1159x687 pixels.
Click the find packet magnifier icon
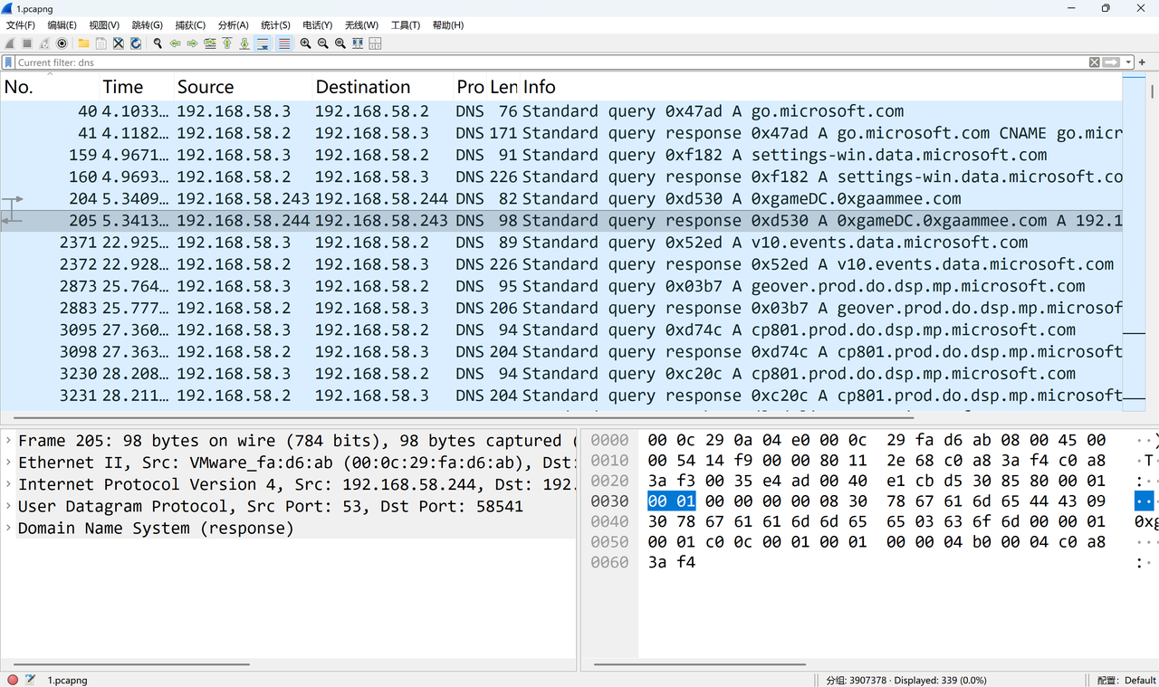(x=158, y=43)
